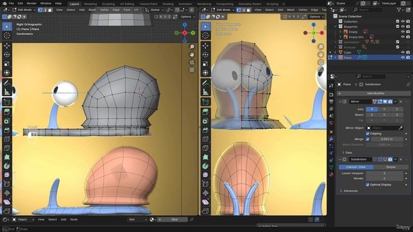
Task: Open Mirror modifier dropdown arrow menu
Action: [396, 102]
